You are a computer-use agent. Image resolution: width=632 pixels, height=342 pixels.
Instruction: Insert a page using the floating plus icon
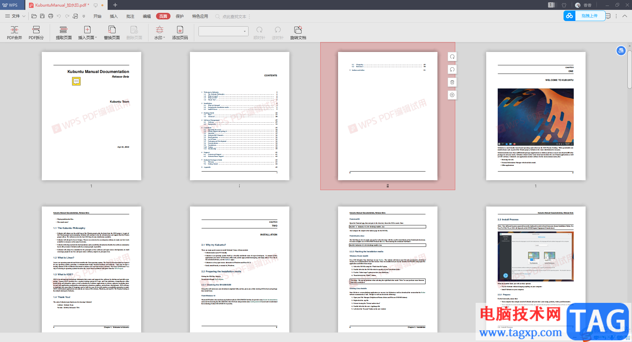[452, 95]
